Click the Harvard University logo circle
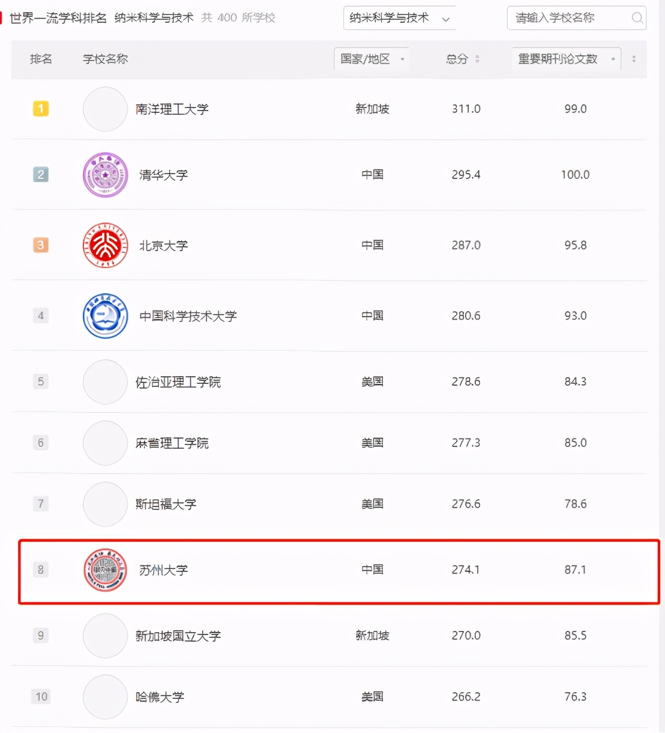Viewport: 665px width, 733px height. click(105, 697)
